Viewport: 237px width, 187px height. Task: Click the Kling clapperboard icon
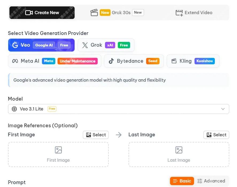(174, 61)
